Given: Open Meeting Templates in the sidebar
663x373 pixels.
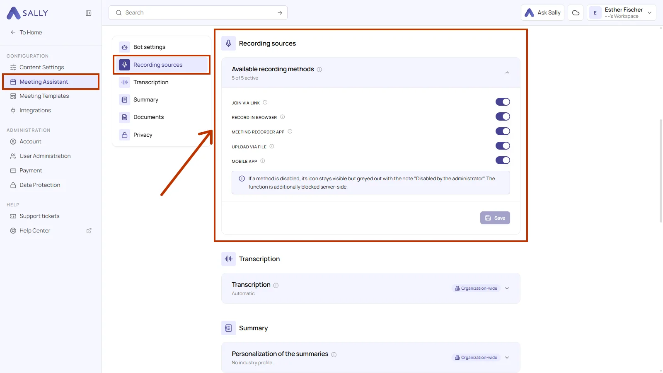Looking at the screenshot, I should [44, 96].
